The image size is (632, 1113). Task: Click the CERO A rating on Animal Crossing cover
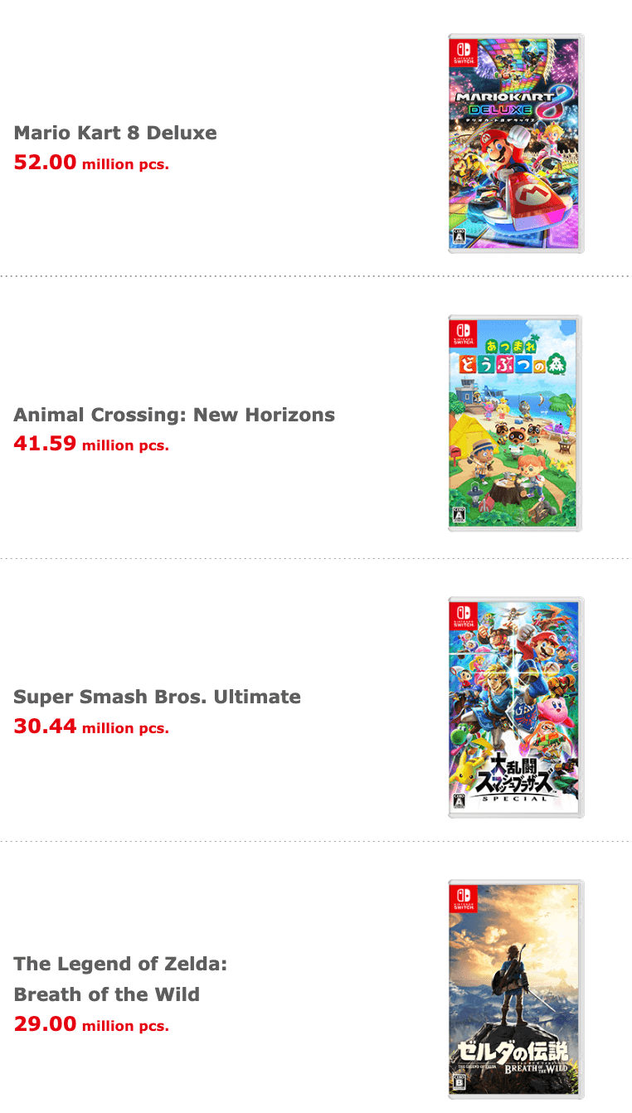pyautogui.click(x=456, y=515)
